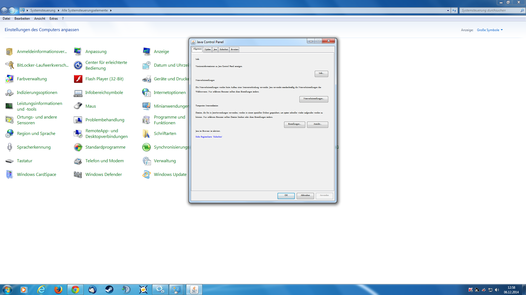Click the Netzwerkeinstellungen button

click(313, 99)
